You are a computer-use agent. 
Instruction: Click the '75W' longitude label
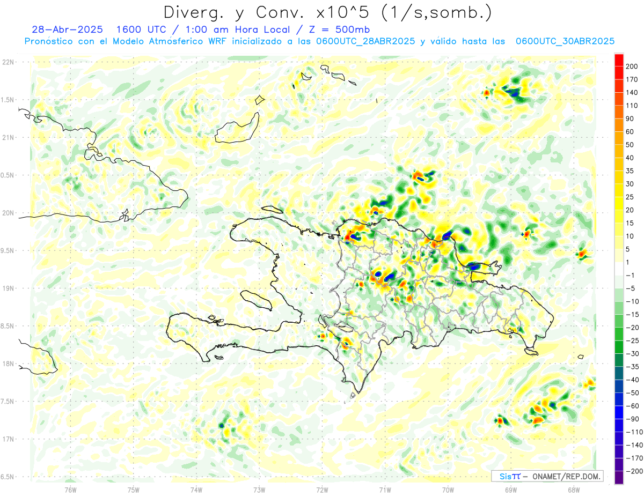point(133,489)
